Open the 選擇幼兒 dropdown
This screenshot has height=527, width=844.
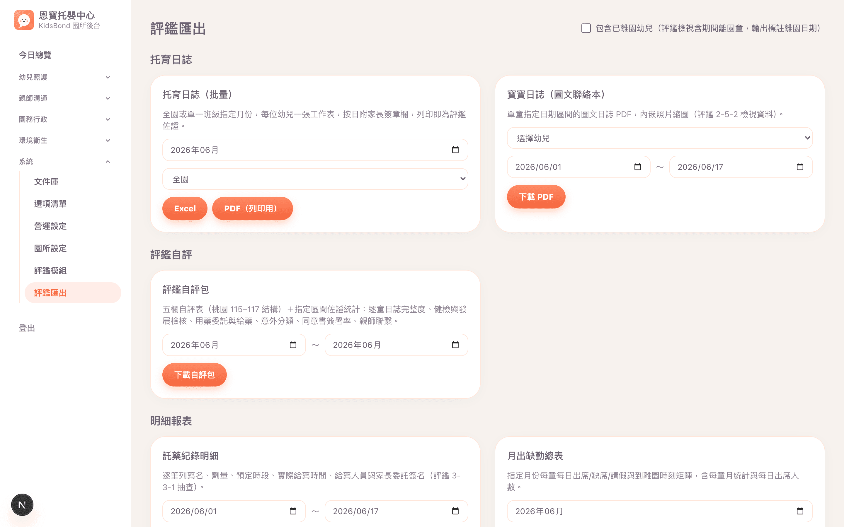coord(659,138)
